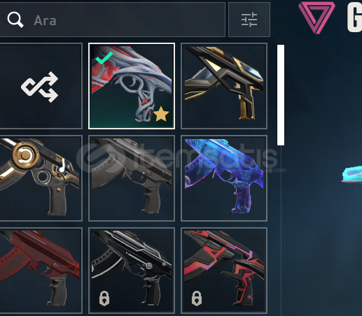Click the white vertical scrollbar thumb

click(x=281, y=95)
